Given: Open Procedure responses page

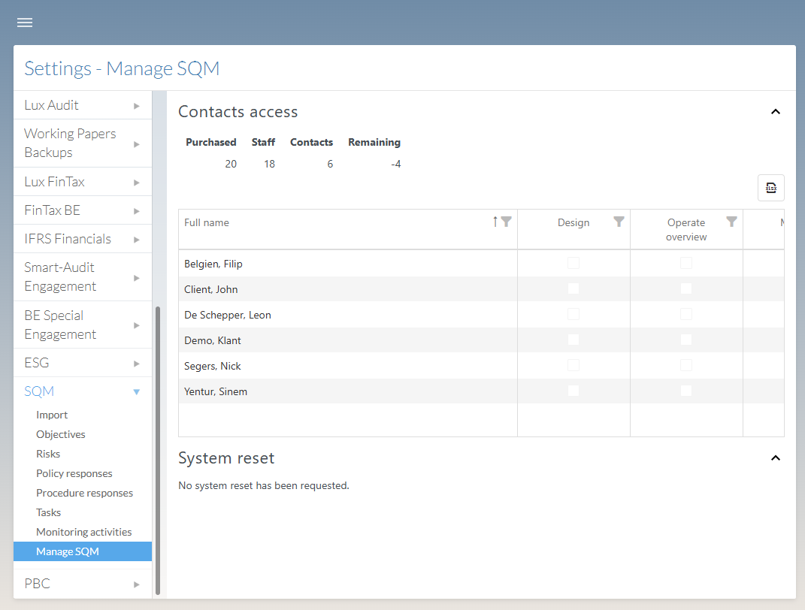Looking at the screenshot, I should tap(84, 493).
